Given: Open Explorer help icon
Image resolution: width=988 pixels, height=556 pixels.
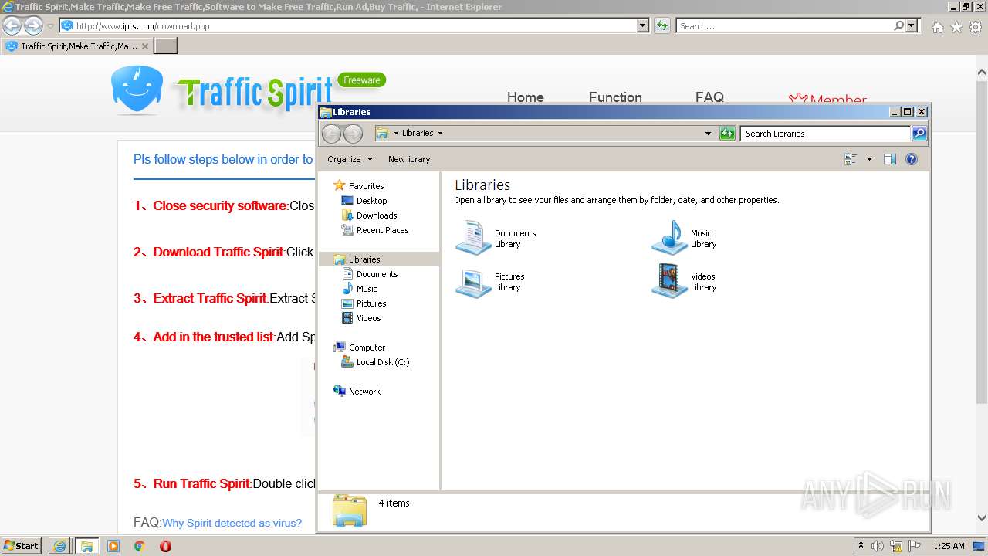Looking at the screenshot, I should (912, 159).
